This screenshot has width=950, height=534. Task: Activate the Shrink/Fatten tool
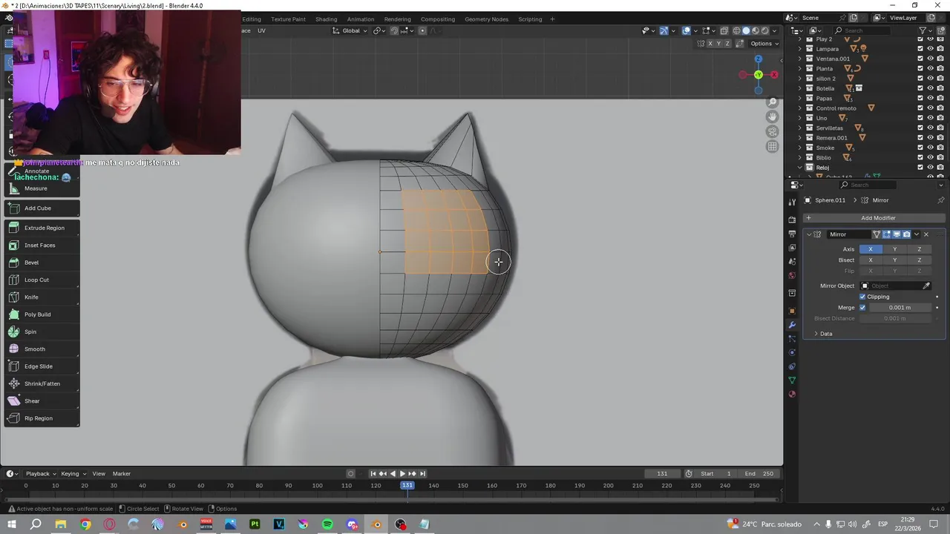42,383
